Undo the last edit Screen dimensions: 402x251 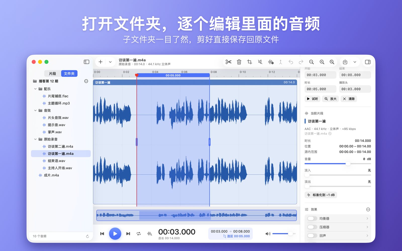[x=291, y=62]
